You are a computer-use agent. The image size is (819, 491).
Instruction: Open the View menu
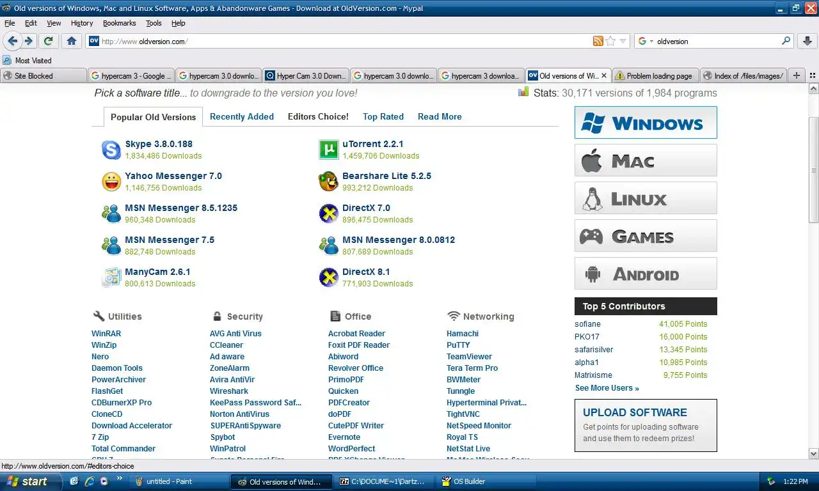click(x=54, y=23)
